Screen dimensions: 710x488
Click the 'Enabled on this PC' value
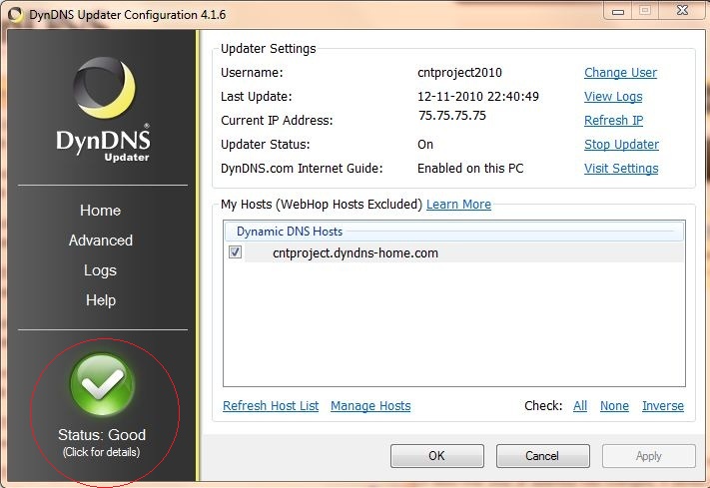pyautogui.click(x=470, y=169)
